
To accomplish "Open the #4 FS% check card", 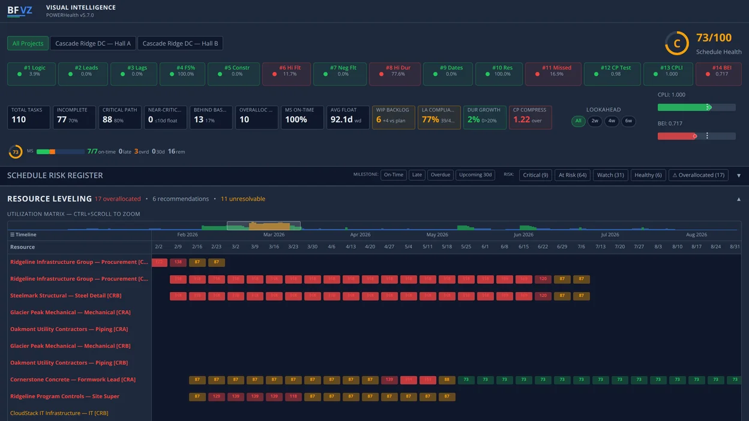I will pos(182,74).
